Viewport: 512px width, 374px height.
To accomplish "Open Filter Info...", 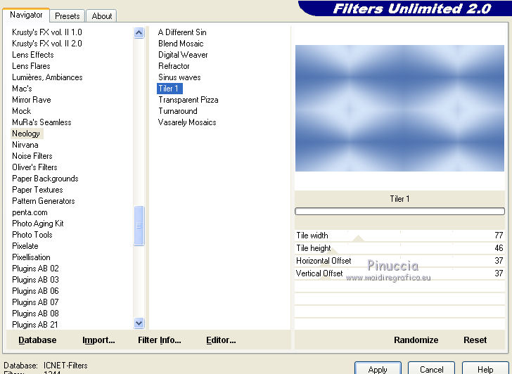I will point(160,340).
